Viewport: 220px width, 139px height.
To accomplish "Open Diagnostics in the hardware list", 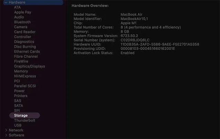I will click(24, 42).
